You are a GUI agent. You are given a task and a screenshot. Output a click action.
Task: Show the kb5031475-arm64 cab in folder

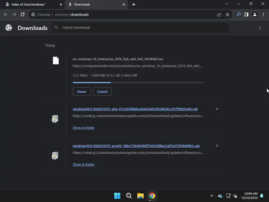(84, 164)
